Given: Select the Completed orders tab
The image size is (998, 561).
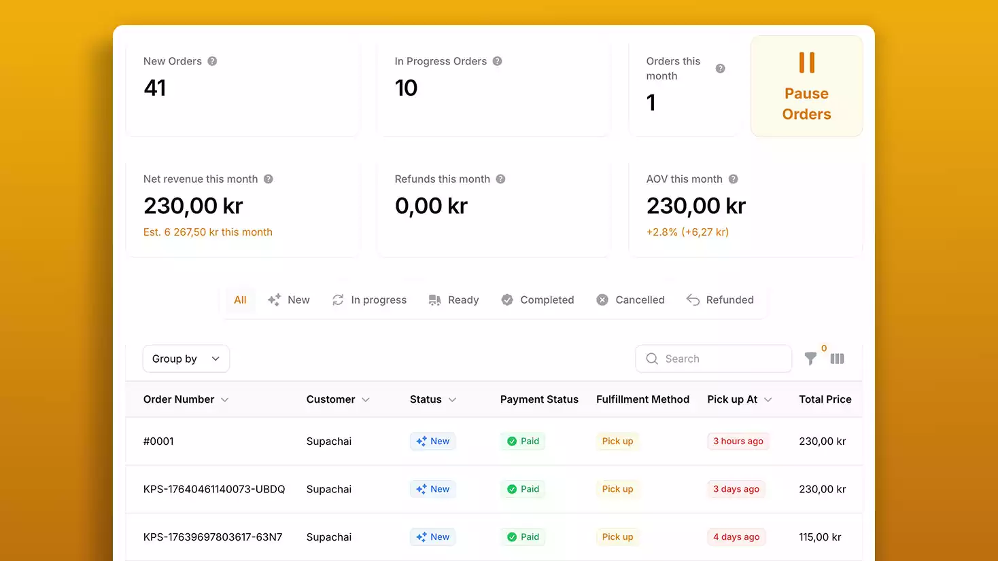Looking at the screenshot, I should click(x=538, y=300).
